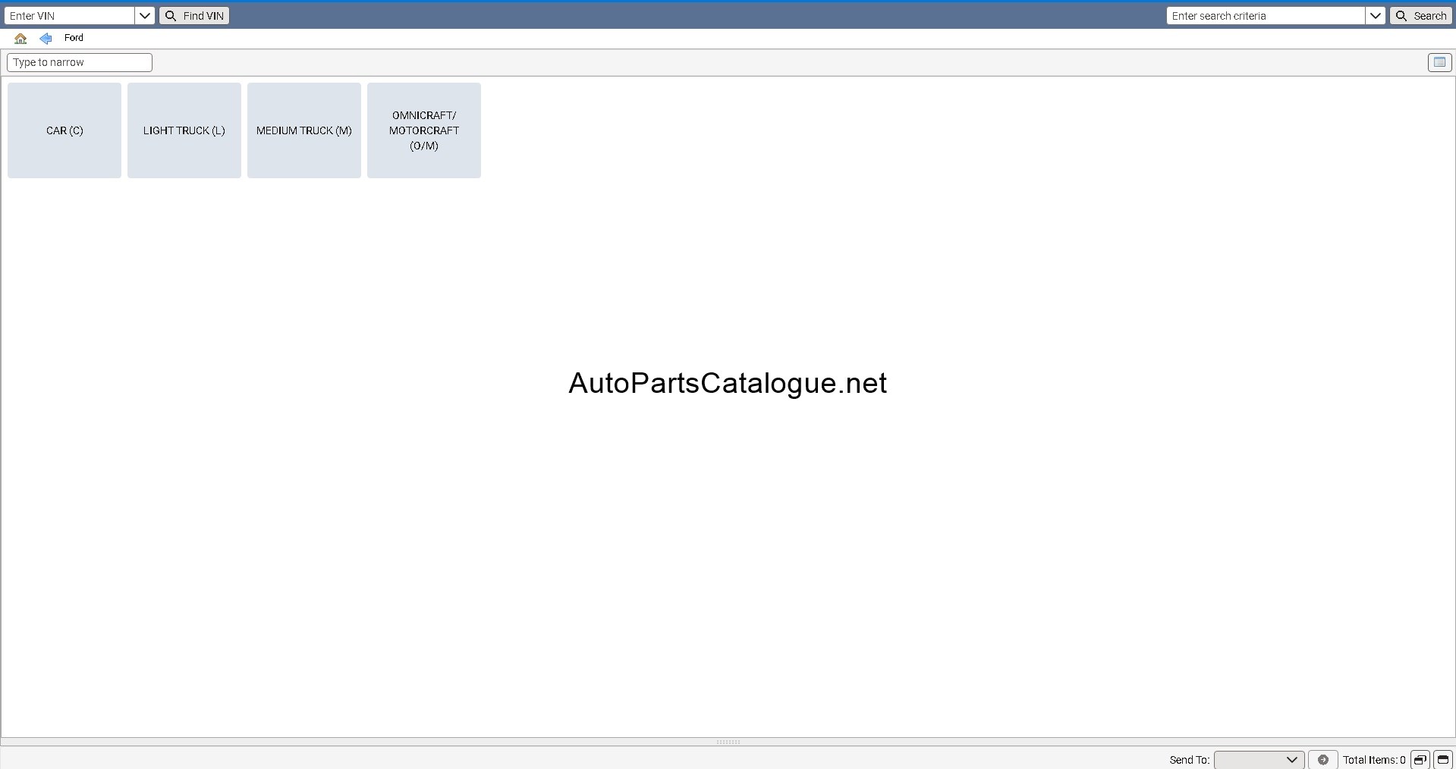Expand the search criteria dropdown arrow
Screen dimensions: 1456x769
[1376, 15]
